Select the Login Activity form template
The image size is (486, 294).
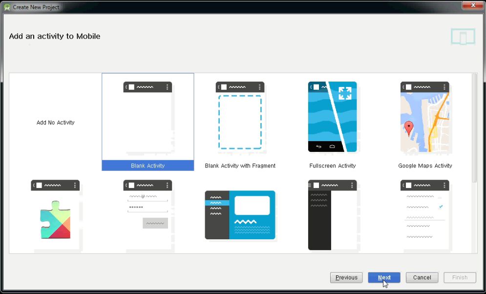click(148, 215)
